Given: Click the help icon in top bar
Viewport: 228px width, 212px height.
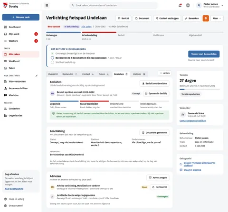Looking at the screenshot, I should 188,5.
